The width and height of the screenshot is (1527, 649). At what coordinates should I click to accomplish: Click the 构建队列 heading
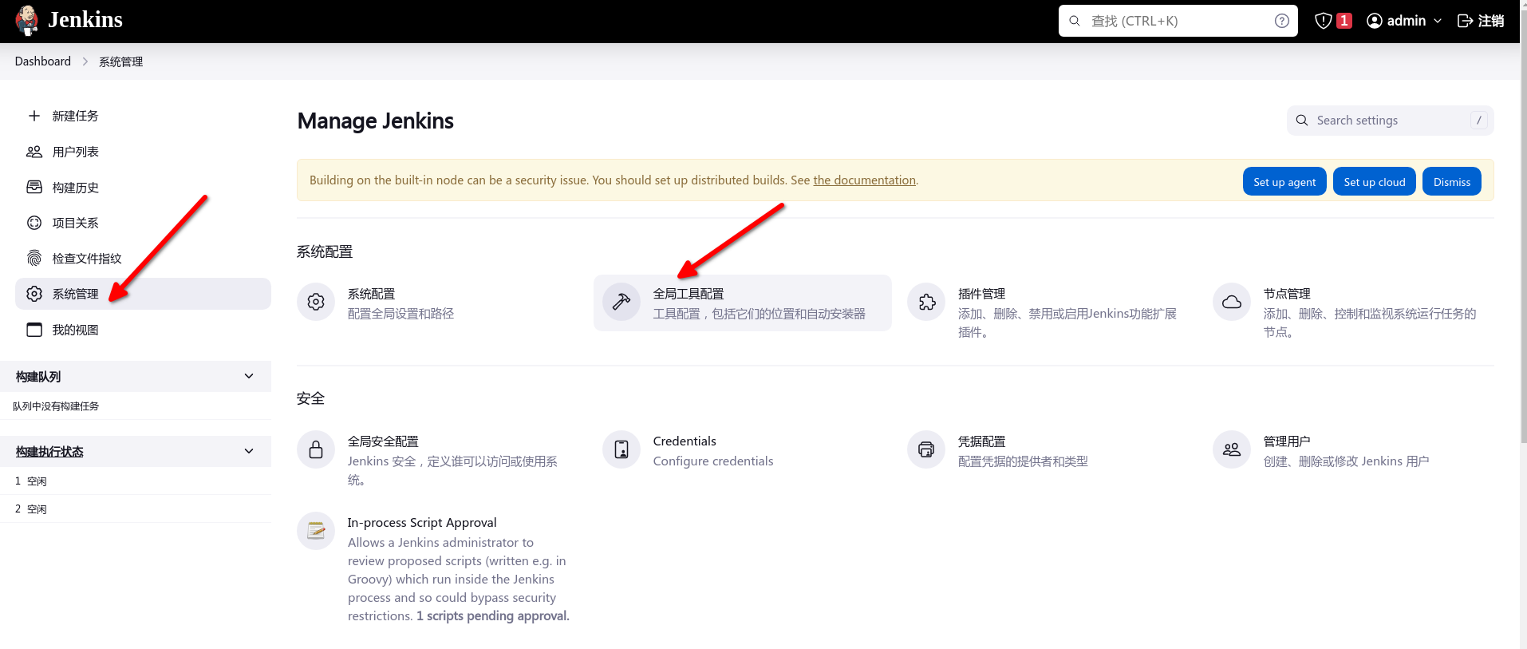(x=38, y=377)
